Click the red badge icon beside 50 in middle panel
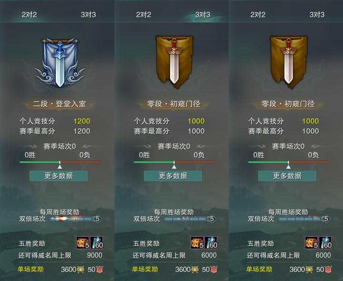 pyautogui.click(x=214, y=270)
